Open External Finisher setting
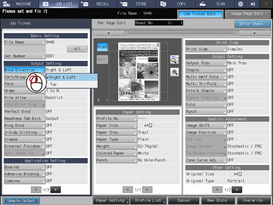273x205 pixels. point(24,146)
